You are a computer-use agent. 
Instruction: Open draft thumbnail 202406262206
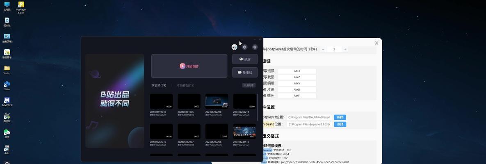point(217,132)
